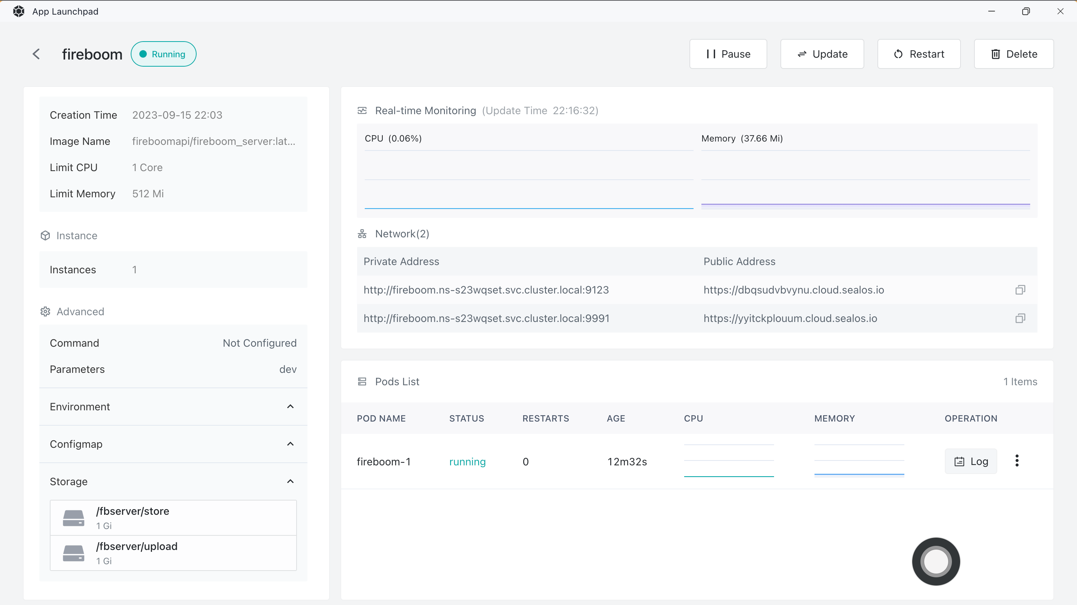Collapse the Configmap section
The height and width of the screenshot is (605, 1077).
point(291,444)
